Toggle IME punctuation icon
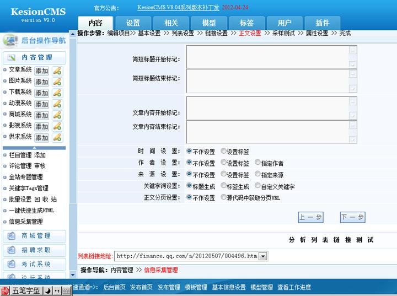Screen dimensions: 397x296 point(57,291)
